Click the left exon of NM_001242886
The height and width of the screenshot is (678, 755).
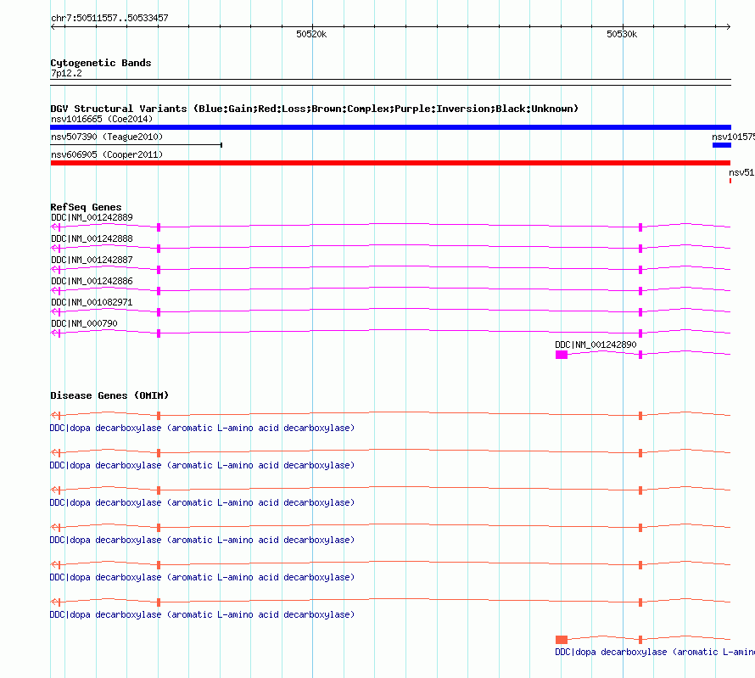point(159,291)
